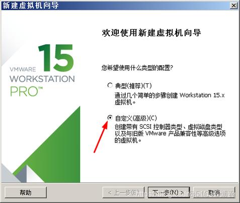This screenshot has height=203, width=240.
Task: Click the VMWARE text in the logo
Action: (x=23, y=69)
